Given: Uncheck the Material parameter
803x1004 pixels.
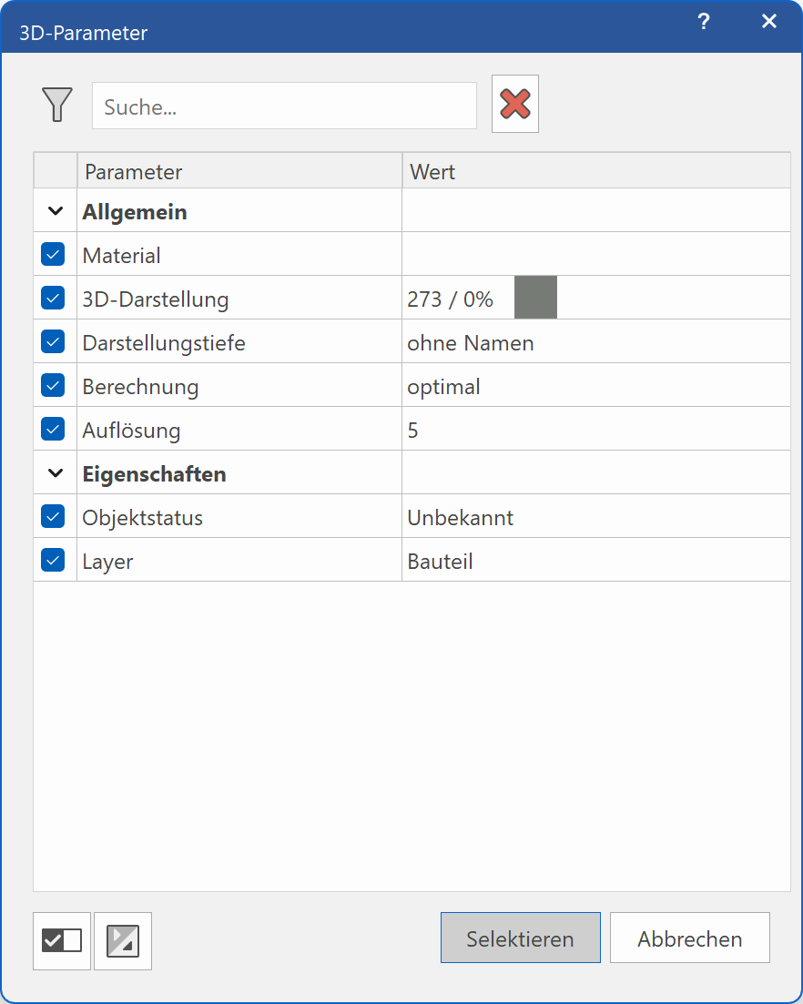Looking at the screenshot, I should pyautogui.click(x=54, y=255).
